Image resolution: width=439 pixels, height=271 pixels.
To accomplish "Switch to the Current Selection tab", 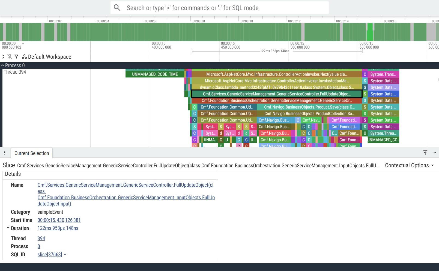I will pyautogui.click(x=32, y=153).
